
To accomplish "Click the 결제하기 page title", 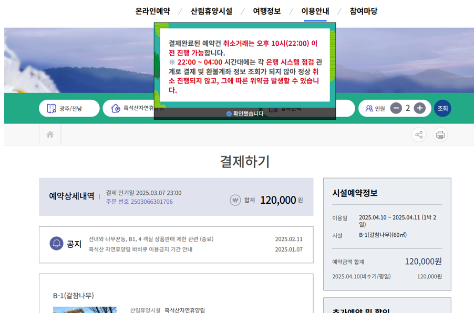I will [x=245, y=161].
